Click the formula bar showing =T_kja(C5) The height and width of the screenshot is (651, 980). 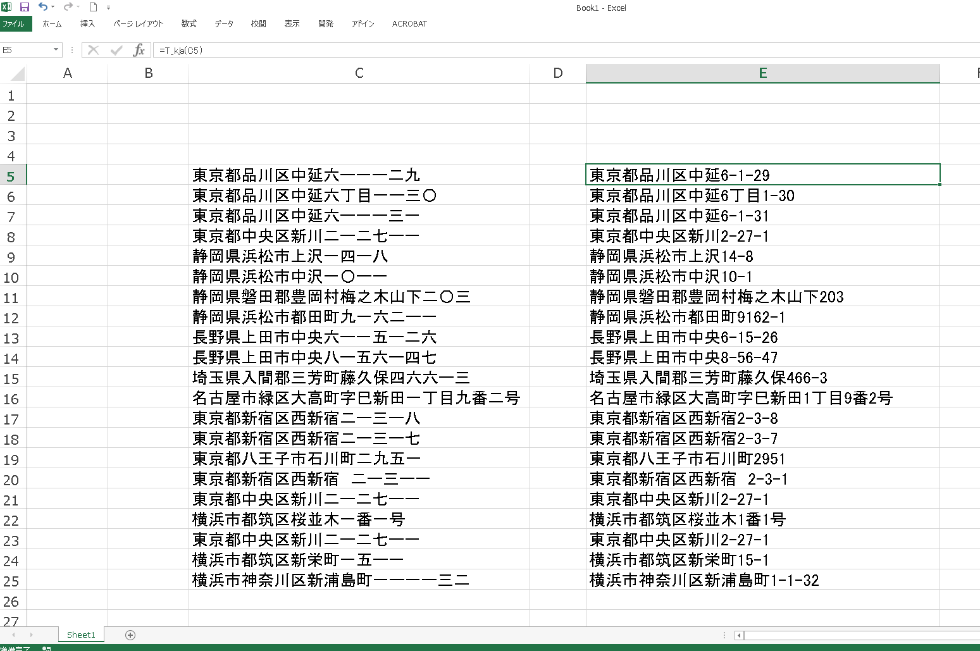566,50
